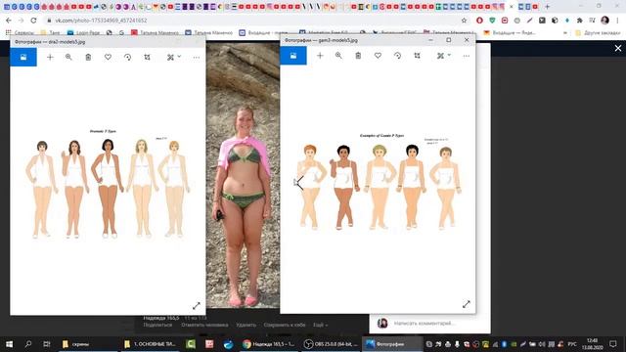Click Отметить человека under the photo
This screenshot has height=352, width=626.
[x=204, y=325]
